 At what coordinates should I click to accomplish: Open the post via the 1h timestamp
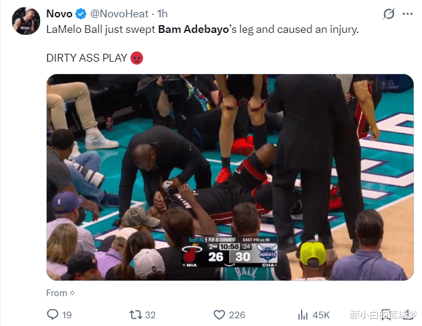[162, 14]
